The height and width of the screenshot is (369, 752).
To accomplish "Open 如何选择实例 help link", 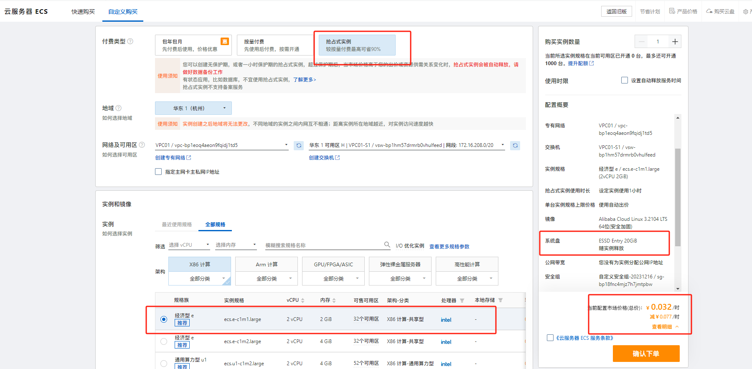I will [117, 234].
